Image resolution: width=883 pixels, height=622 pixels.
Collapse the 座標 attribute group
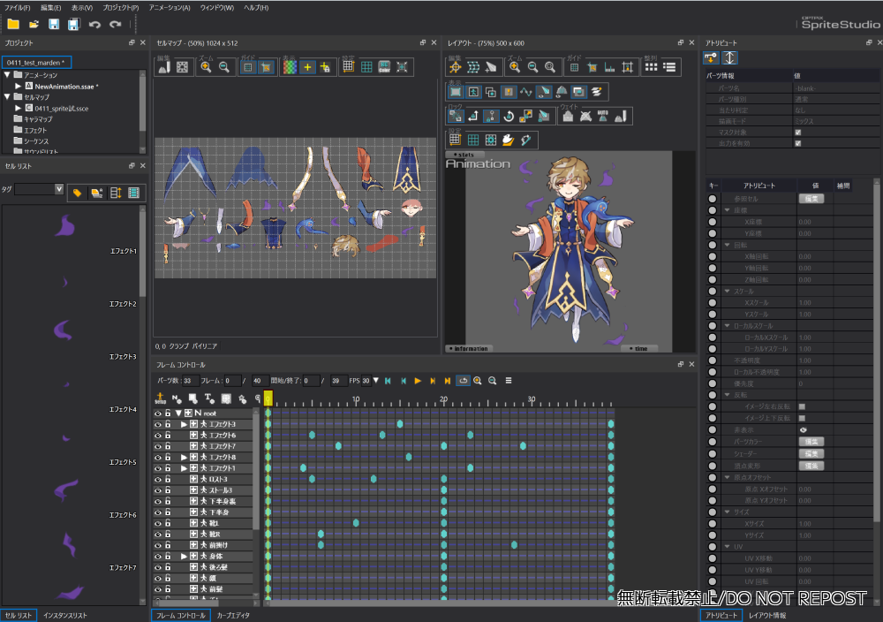727,210
